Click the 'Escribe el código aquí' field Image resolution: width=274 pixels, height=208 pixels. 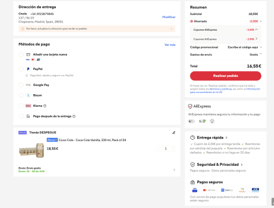point(243,47)
